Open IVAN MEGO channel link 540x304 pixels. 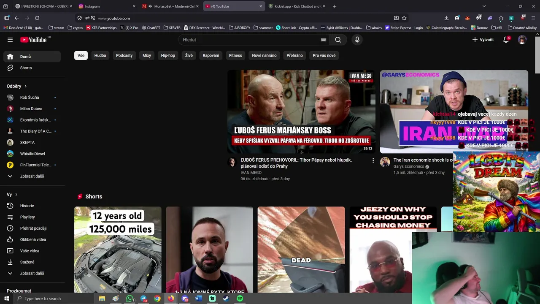click(251, 173)
